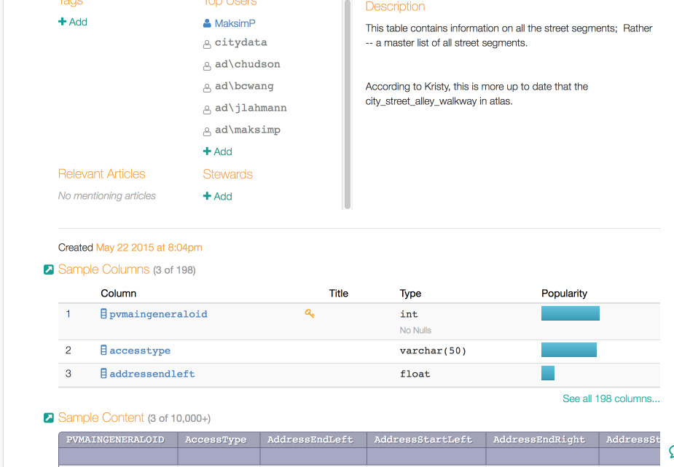Click the vertical scrollbar beside Top Users
This screenshot has height=467, width=674.
coord(348,102)
